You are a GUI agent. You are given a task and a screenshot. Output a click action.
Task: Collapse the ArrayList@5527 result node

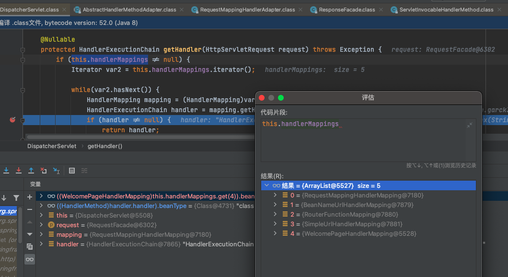coord(266,185)
